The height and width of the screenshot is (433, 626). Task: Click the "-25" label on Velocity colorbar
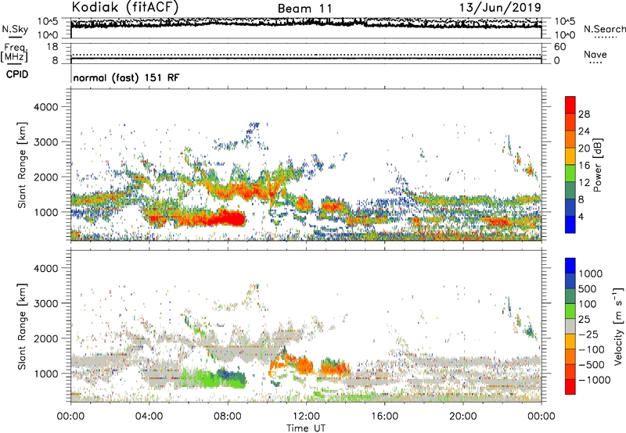588,335
